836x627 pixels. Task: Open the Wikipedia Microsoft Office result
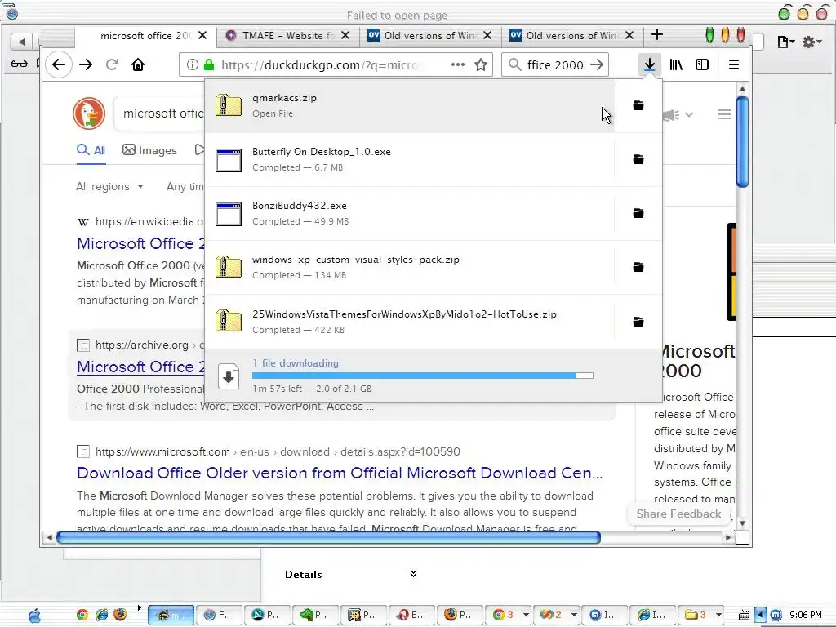tap(140, 243)
